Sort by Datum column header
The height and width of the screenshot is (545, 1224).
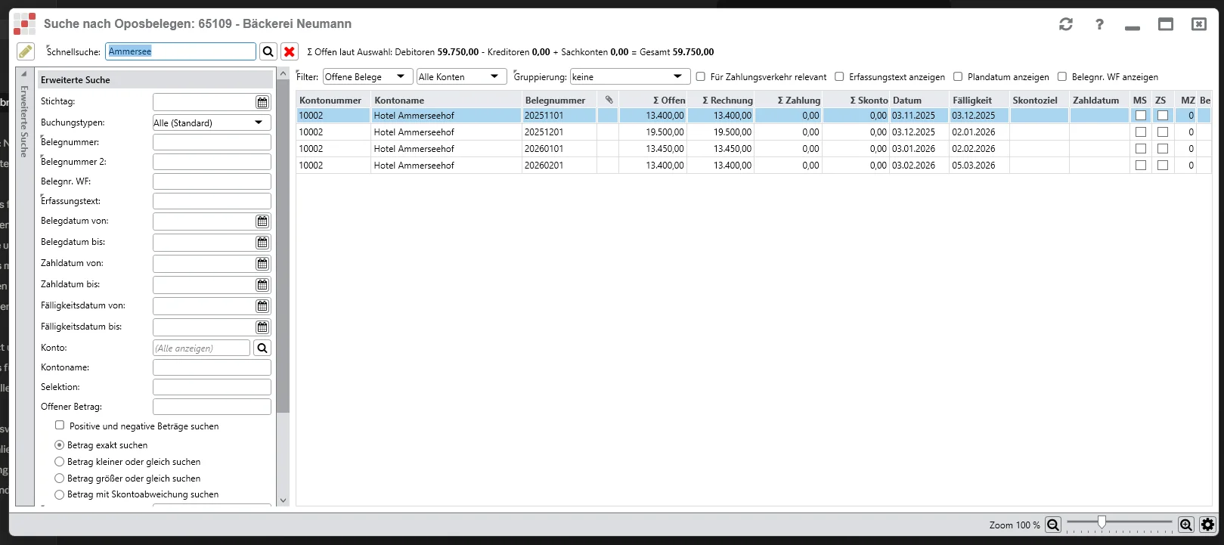[919, 100]
